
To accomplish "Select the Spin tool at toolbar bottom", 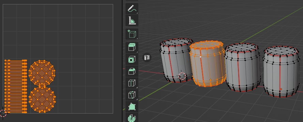I will [132, 118].
